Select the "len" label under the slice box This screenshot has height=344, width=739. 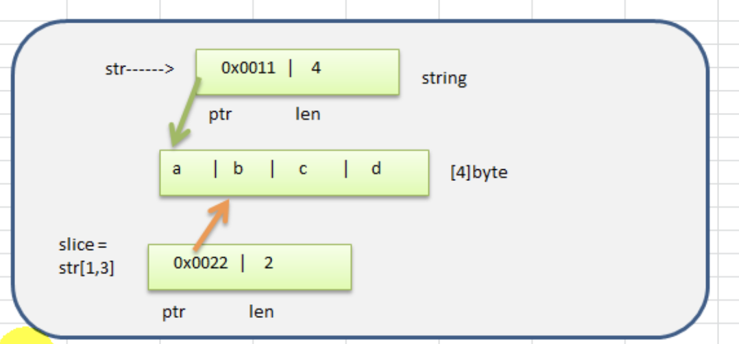tap(261, 312)
